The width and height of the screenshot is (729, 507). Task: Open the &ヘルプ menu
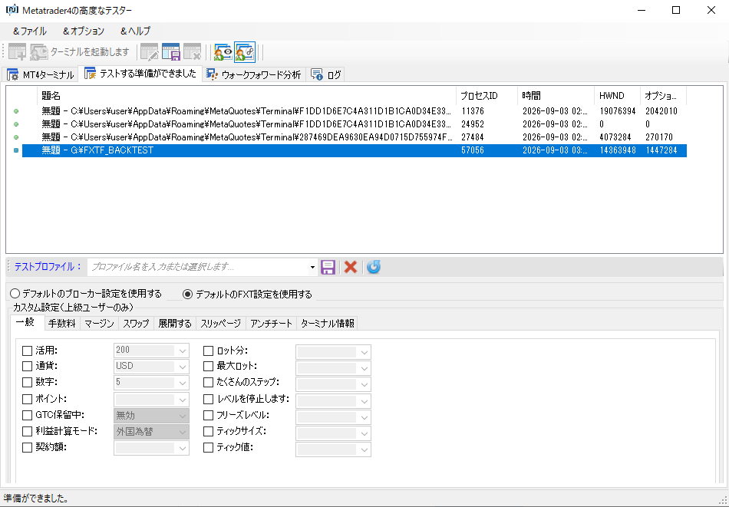tap(135, 31)
